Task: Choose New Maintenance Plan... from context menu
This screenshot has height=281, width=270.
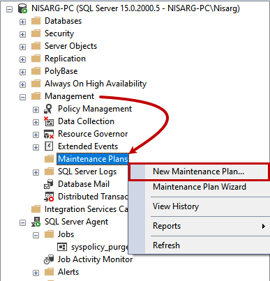Action: (x=200, y=172)
